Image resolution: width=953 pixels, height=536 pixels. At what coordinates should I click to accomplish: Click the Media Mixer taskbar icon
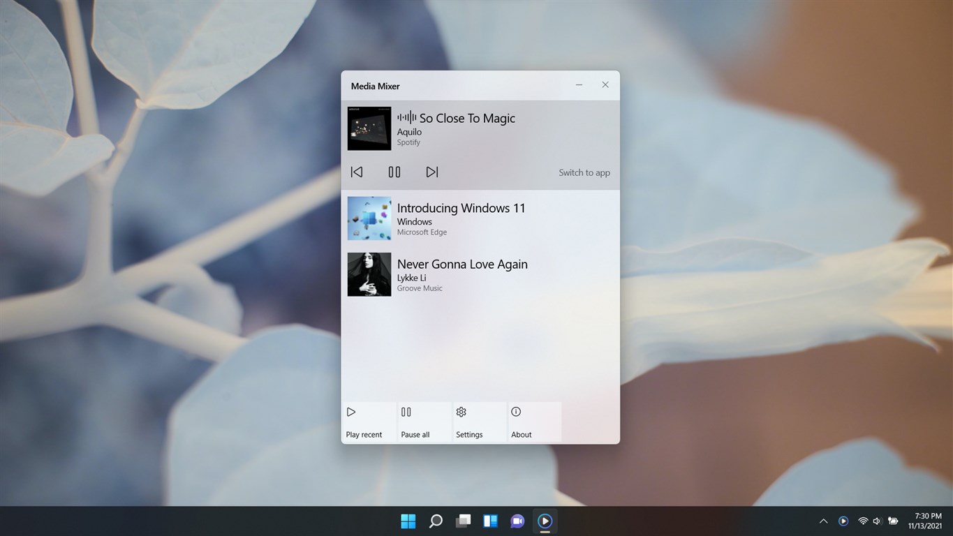[545, 521]
